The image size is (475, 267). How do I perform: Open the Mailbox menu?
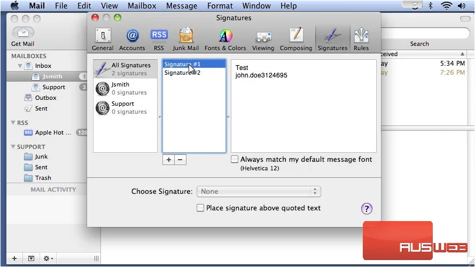click(x=142, y=6)
